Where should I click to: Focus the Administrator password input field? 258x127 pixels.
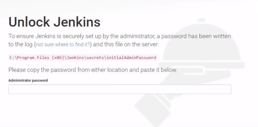click(x=120, y=89)
